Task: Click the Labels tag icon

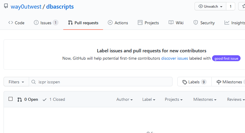Action: 185,82
